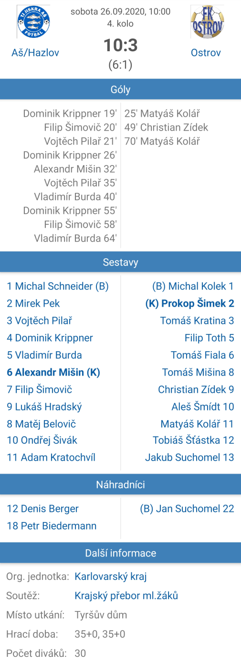Screen dimensions: 241x665
Task: Select the Náhradníci section header
Action: click(x=120, y=485)
